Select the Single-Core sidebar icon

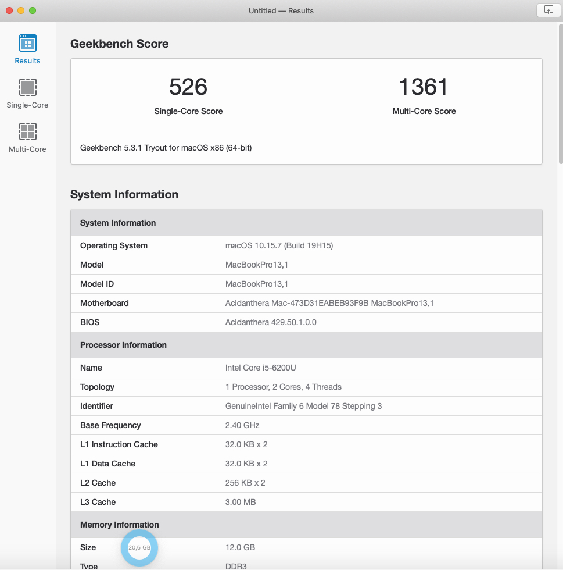tap(27, 88)
